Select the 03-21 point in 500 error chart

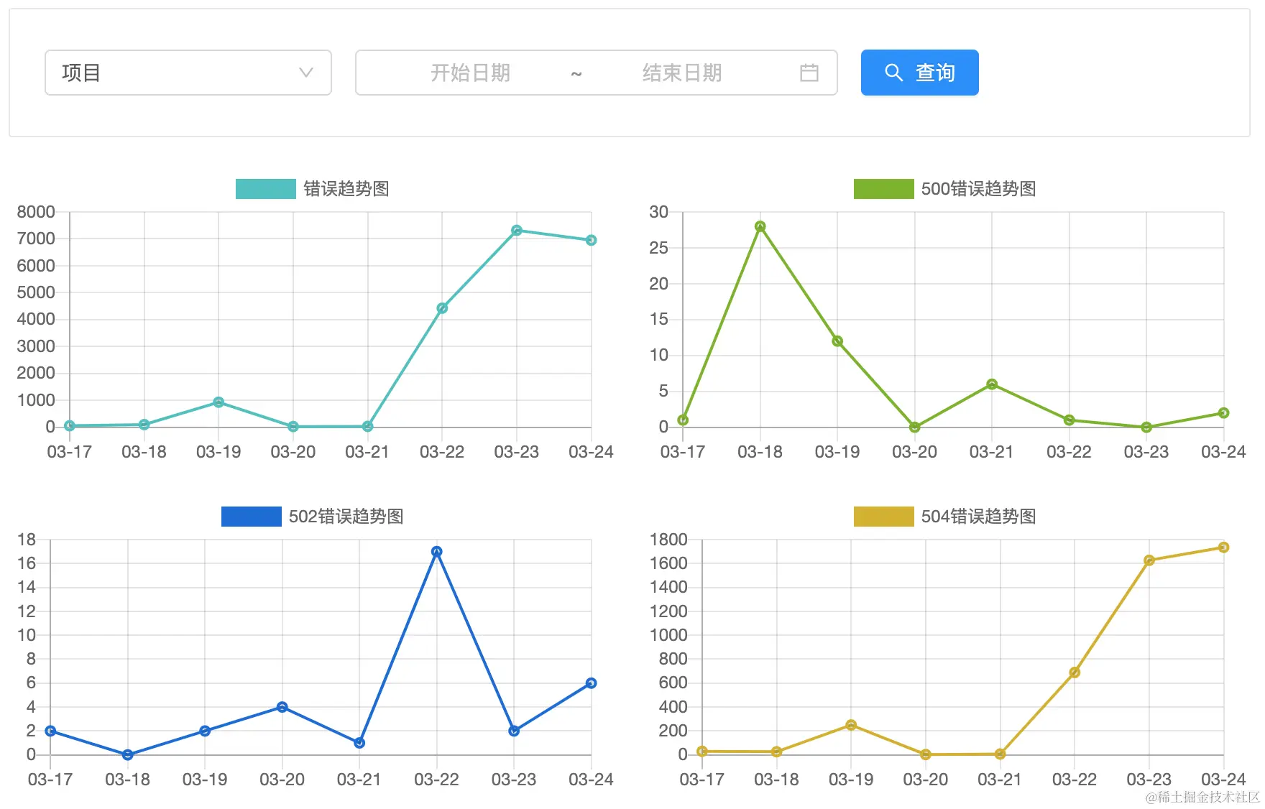click(992, 384)
